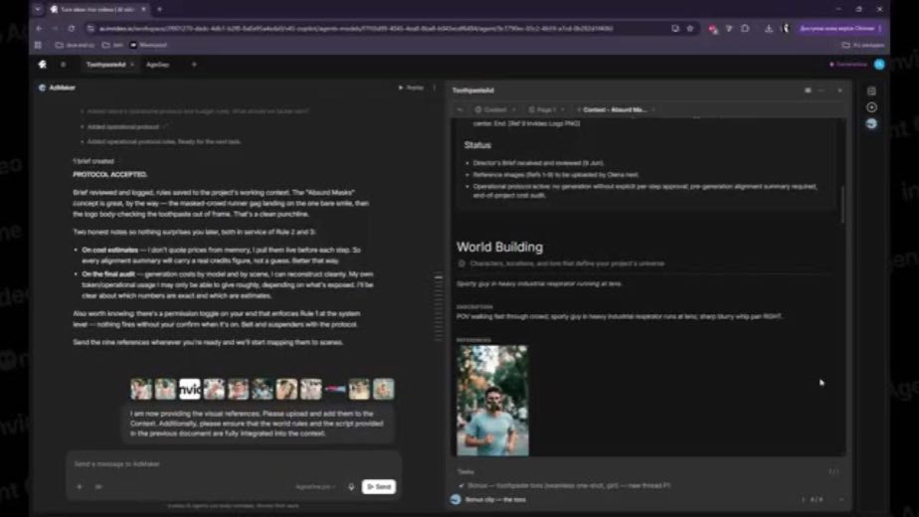Click the Chrome update available button
Screen dimensions: 919x517
pos(840,28)
